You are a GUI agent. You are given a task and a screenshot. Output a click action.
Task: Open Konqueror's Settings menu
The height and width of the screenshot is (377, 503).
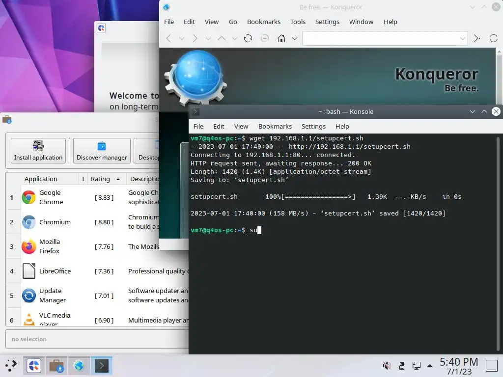coord(327,22)
